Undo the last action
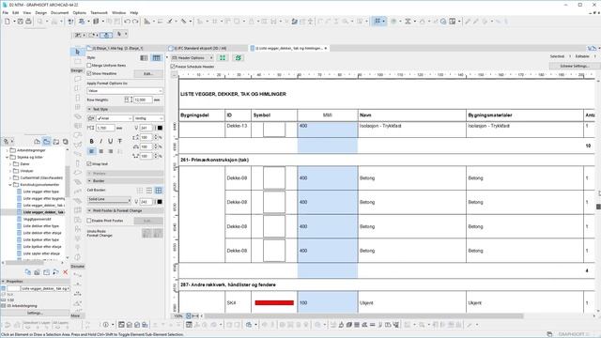Viewport: 601px width, 338px height. point(128,22)
